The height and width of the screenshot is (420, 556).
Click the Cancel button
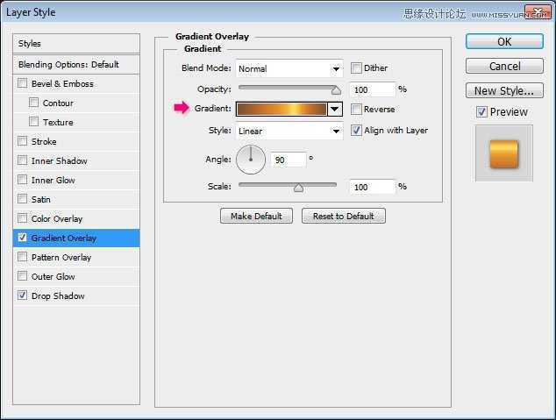[x=504, y=66]
